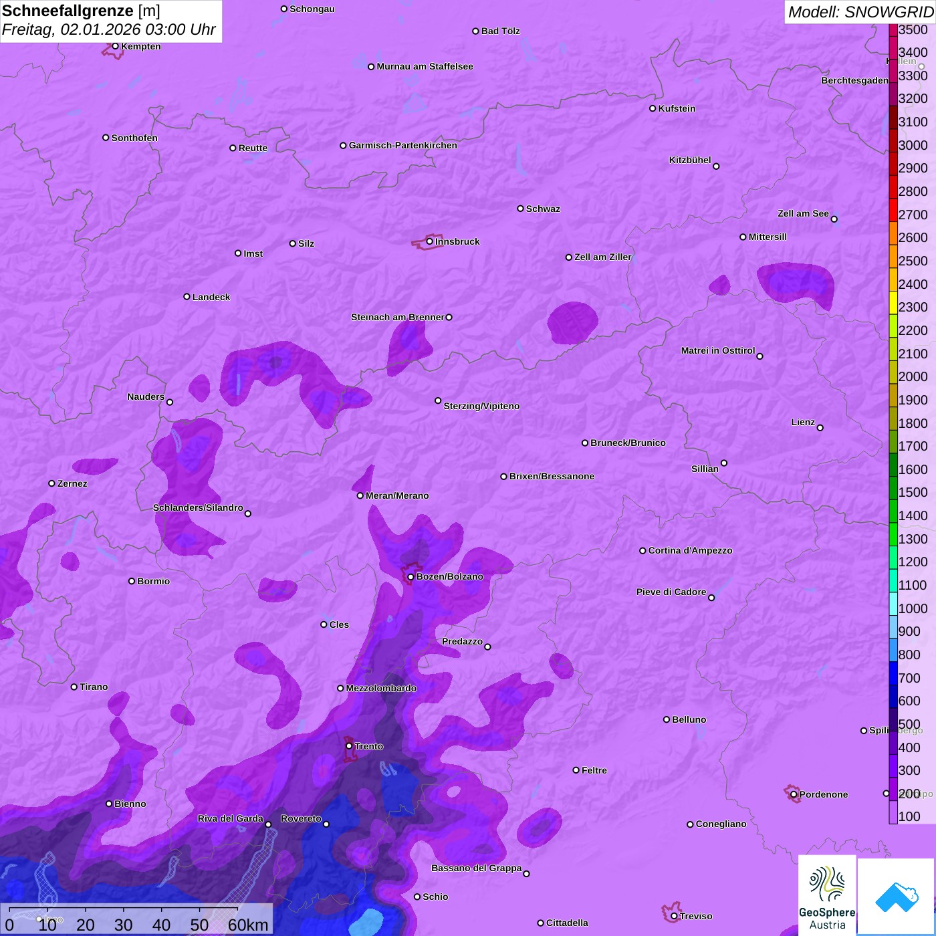Click the Cittadella label
936x936 pixels.
[567, 923]
